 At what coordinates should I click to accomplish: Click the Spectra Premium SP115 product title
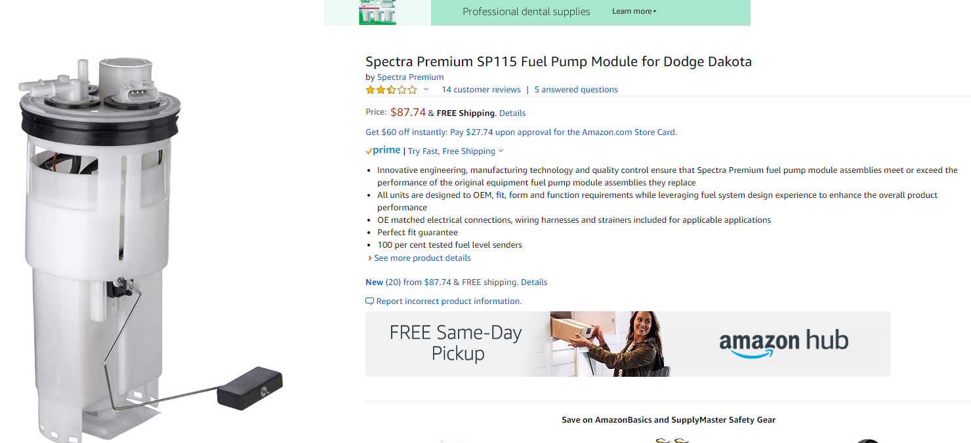click(x=558, y=62)
